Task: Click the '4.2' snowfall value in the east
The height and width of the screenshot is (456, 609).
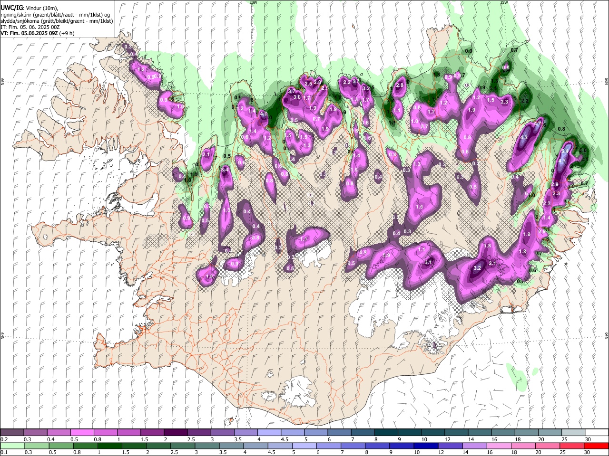Action: point(524,137)
